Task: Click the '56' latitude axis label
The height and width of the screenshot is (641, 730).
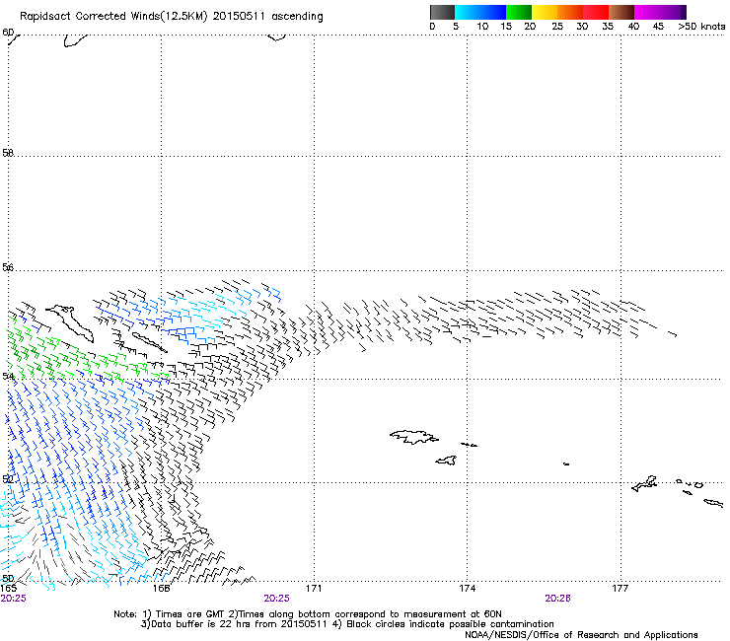Action: click(x=8, y=267)
